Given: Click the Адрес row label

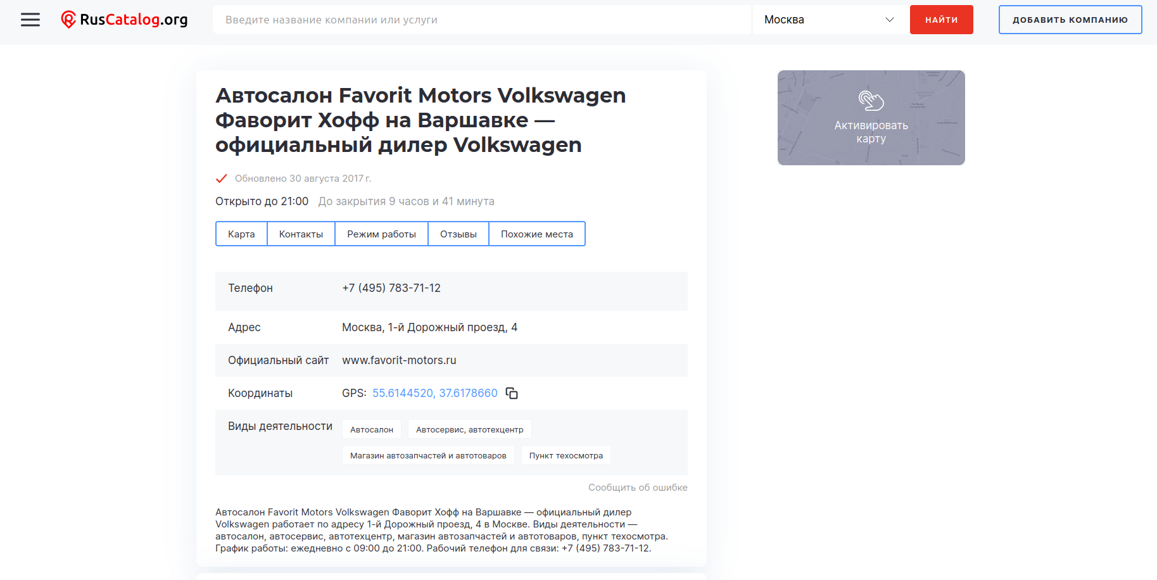Looking at the screenshot, I should [244, 327].
